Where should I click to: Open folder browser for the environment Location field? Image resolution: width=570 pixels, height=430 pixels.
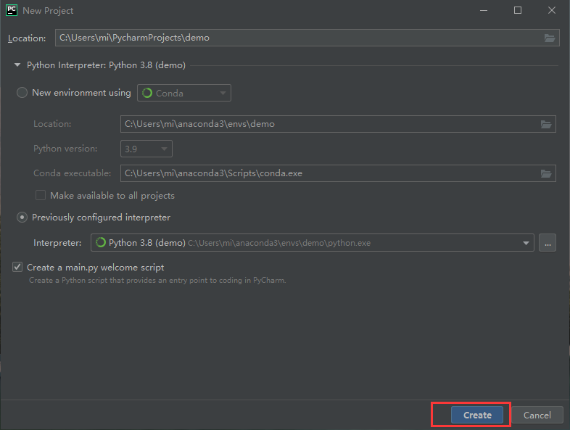click(x=545, y=124)
